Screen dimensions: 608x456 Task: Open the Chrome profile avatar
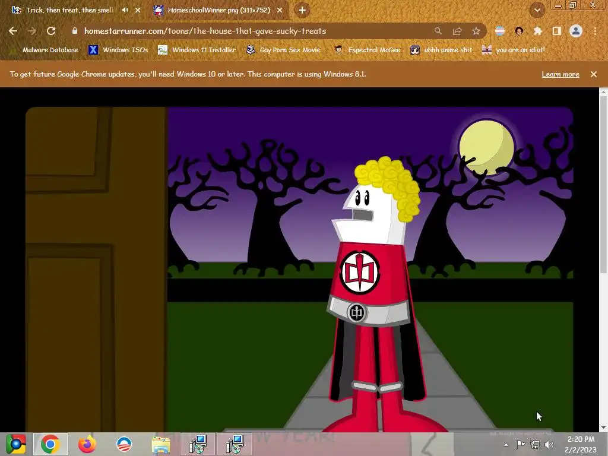coord(576,31)
